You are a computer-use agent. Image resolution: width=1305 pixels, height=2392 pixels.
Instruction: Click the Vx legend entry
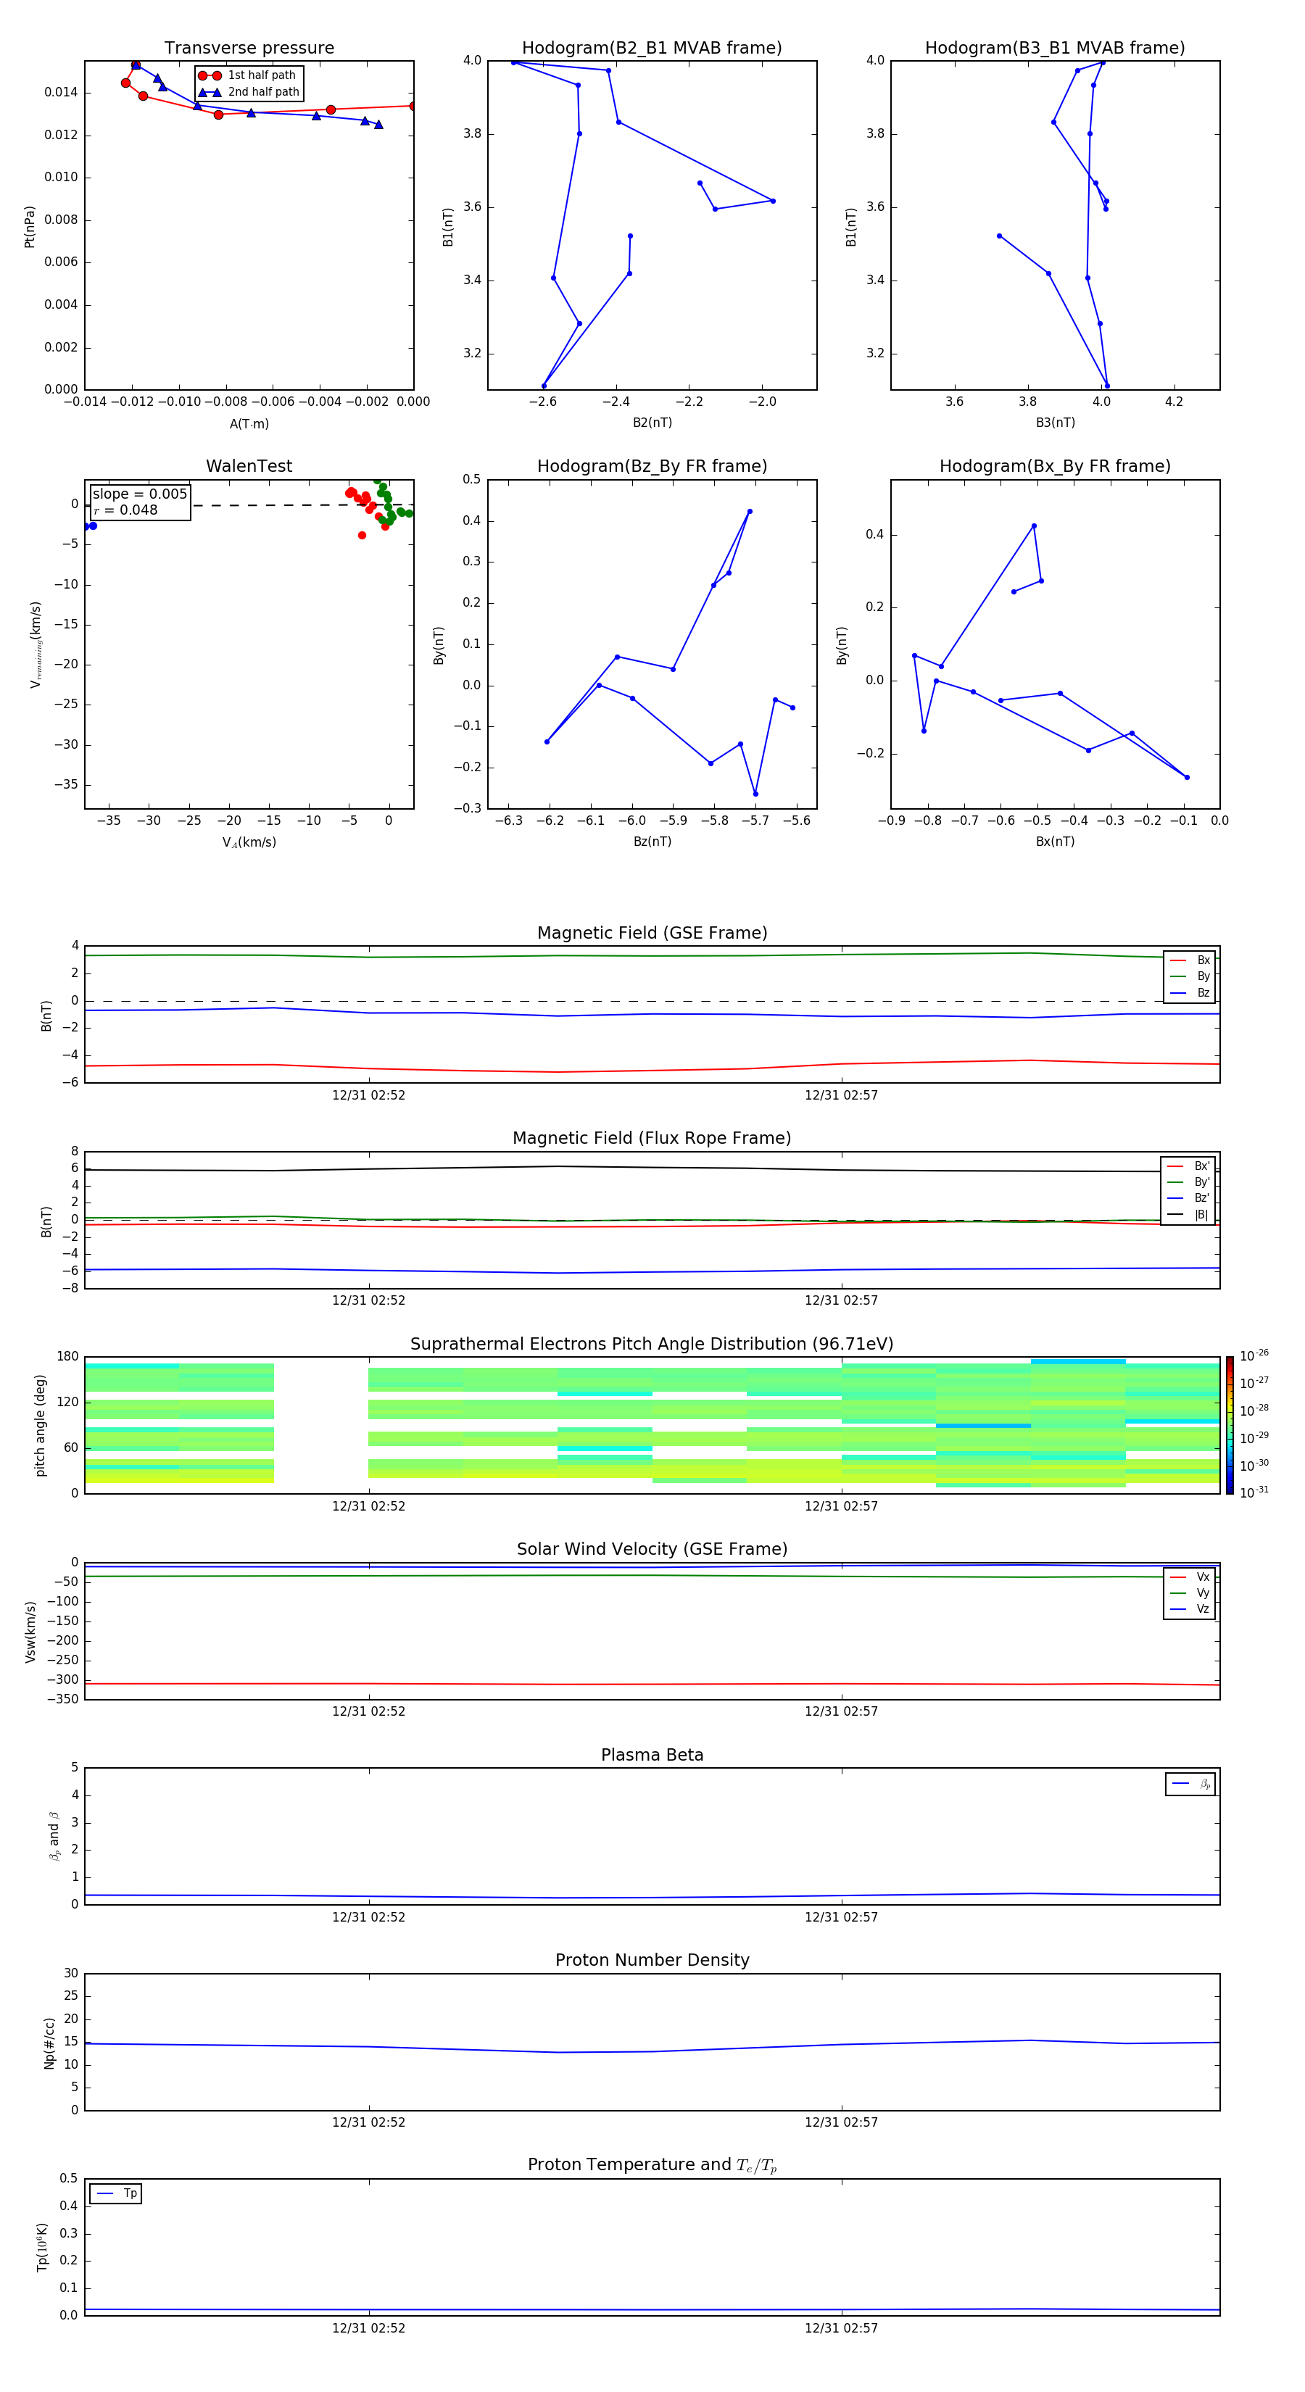pos(1190,1577)
